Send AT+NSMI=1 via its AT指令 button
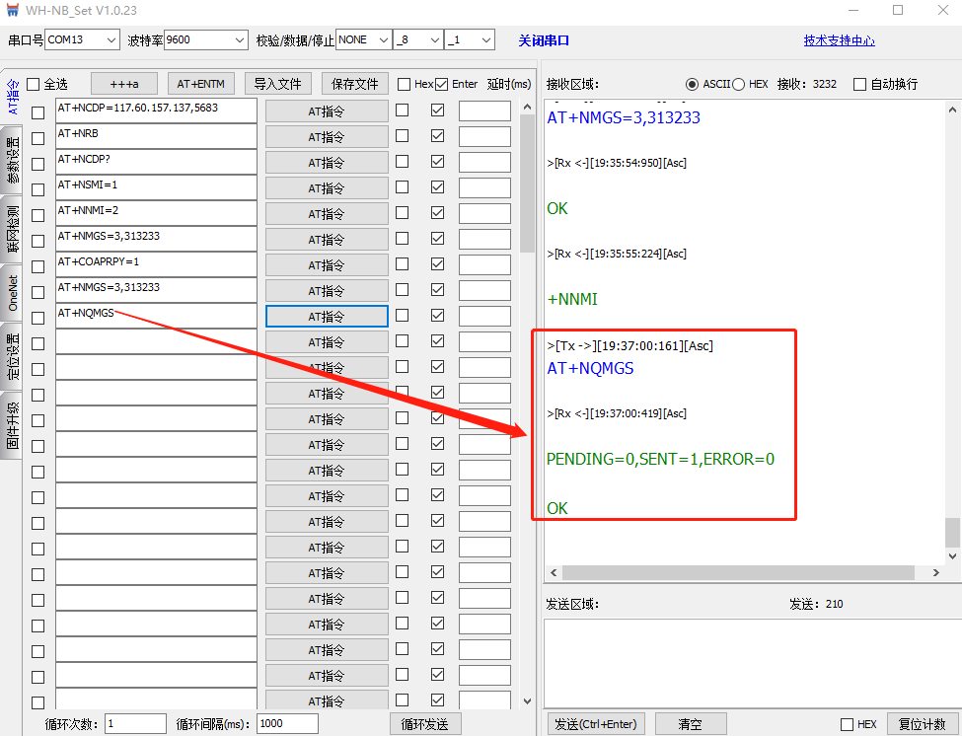The height and width of the screenshot is (736, 962). pyautogui.click(x=327, y=188)
